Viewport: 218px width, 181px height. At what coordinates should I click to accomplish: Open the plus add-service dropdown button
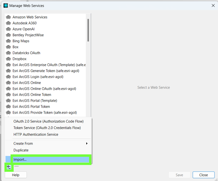coord(9,167)
